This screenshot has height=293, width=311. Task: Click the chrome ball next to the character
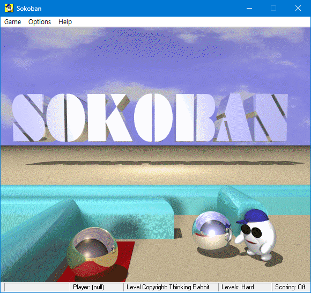pyautogui.click(x=212, y=231)
